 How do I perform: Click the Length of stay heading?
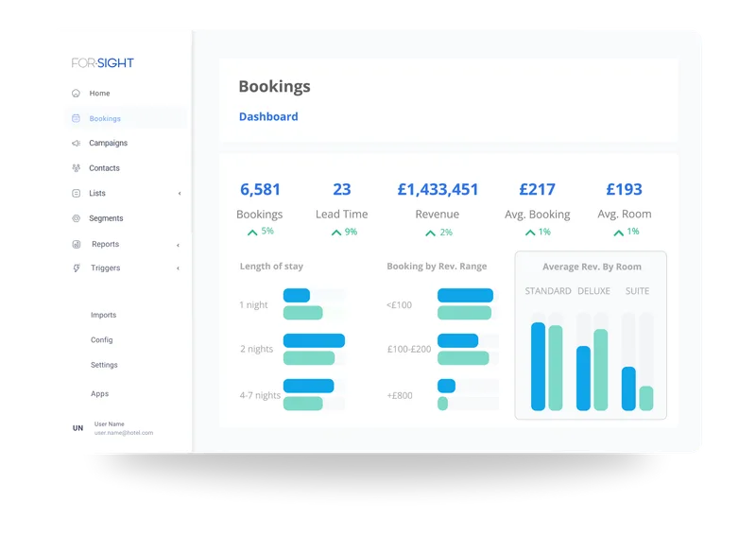click(271, 267)
